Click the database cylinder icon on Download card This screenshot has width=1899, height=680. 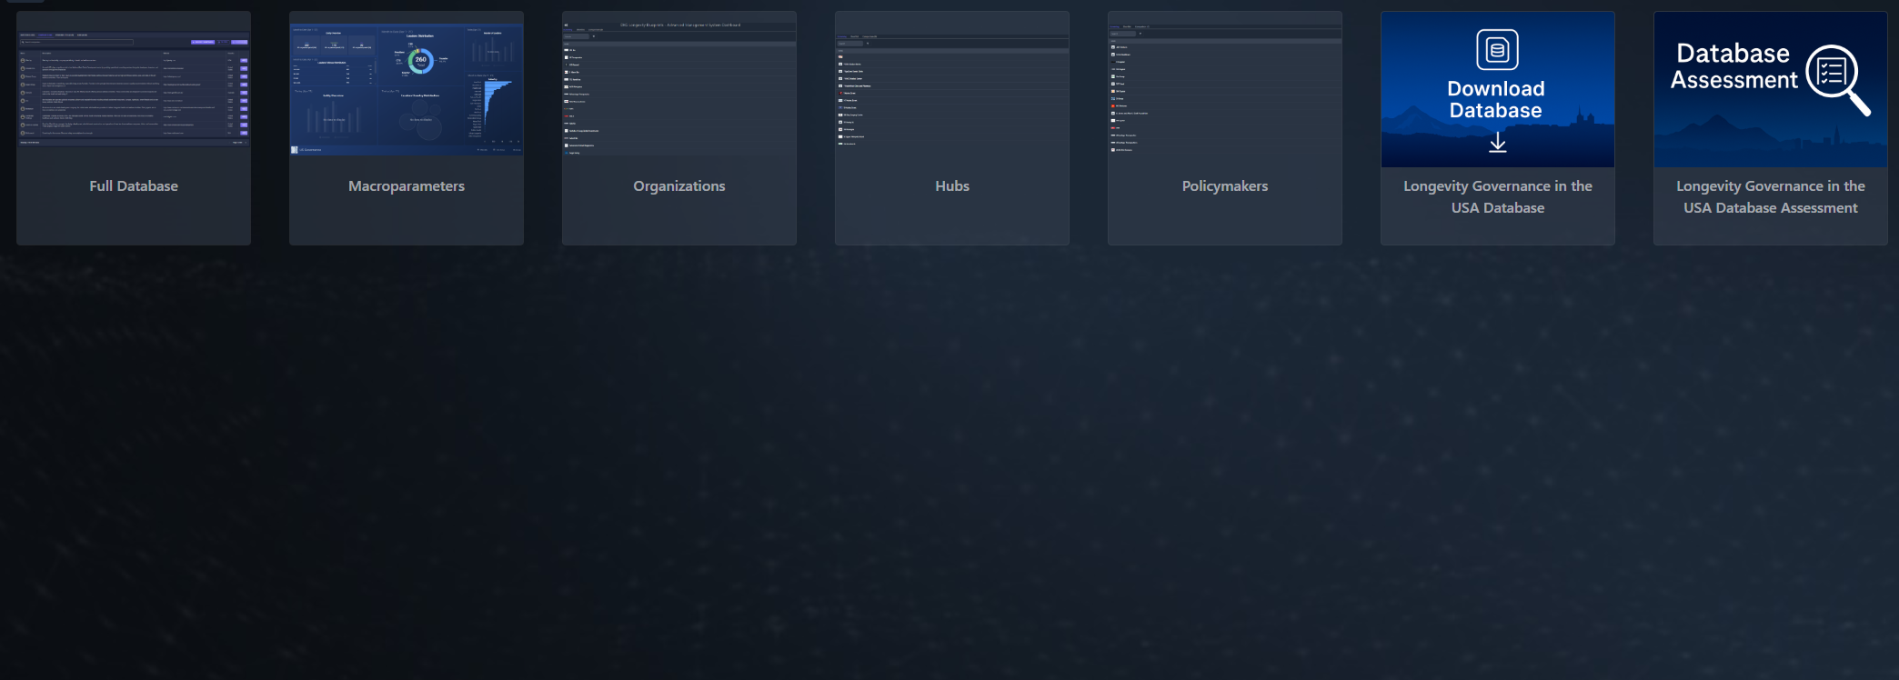tap(1497, 50)
